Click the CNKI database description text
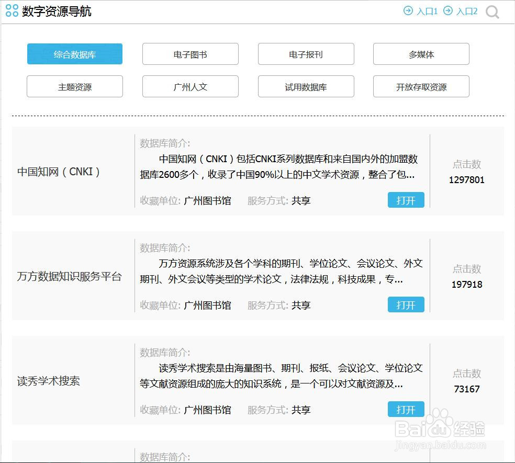Viewport: 515px width, 463px height. tap(279, 167)
